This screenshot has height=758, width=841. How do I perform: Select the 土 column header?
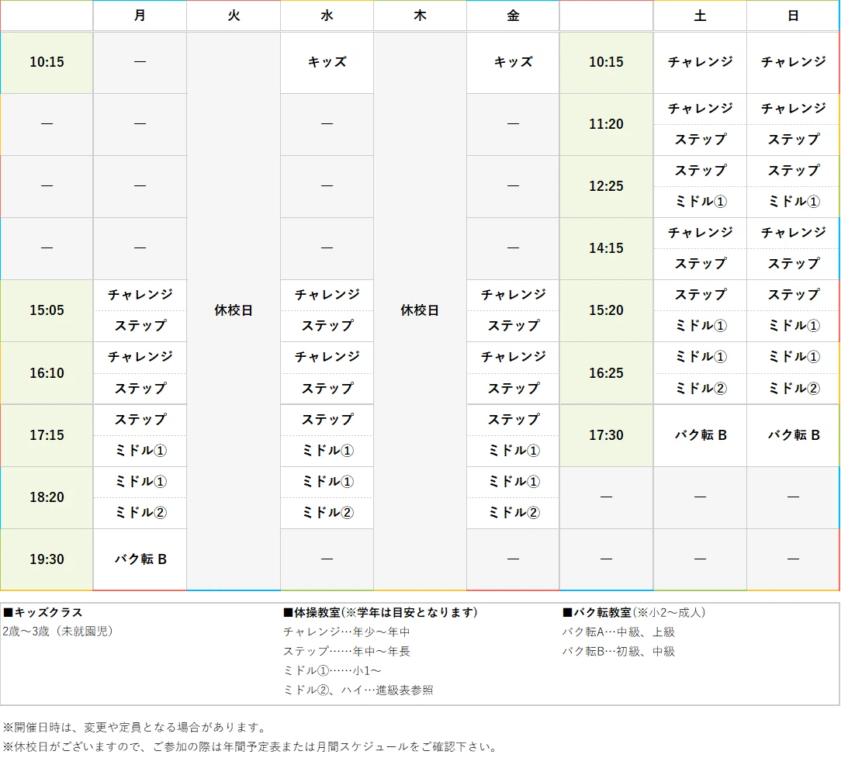(700, 16)
